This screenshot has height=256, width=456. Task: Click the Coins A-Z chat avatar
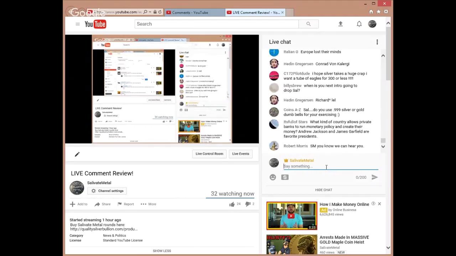pyautogui.click(x=274, y=112)
